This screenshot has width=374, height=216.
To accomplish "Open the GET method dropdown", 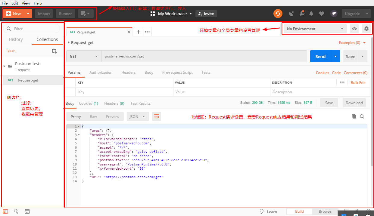I will (x=84, y=56).
